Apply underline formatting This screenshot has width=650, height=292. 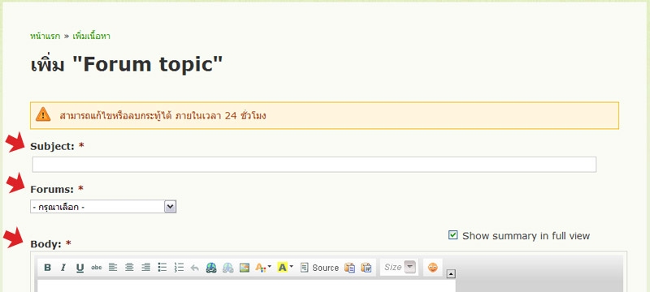pyautogui.click(x=80, y=268)
